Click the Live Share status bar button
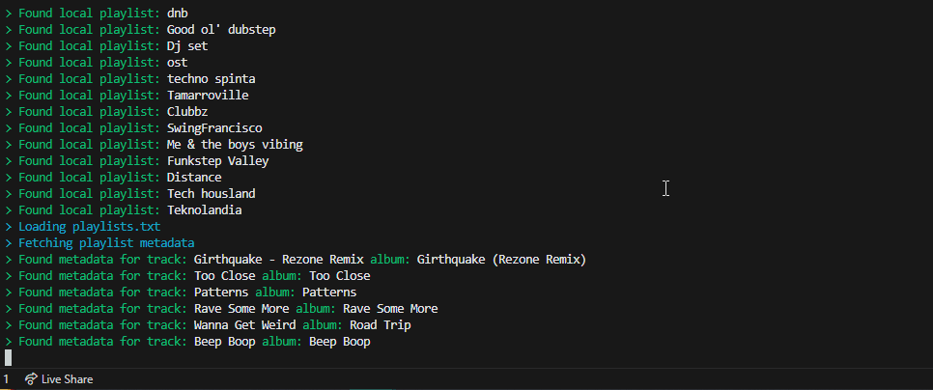The image size is (933, 390). (x=59, y=379)
